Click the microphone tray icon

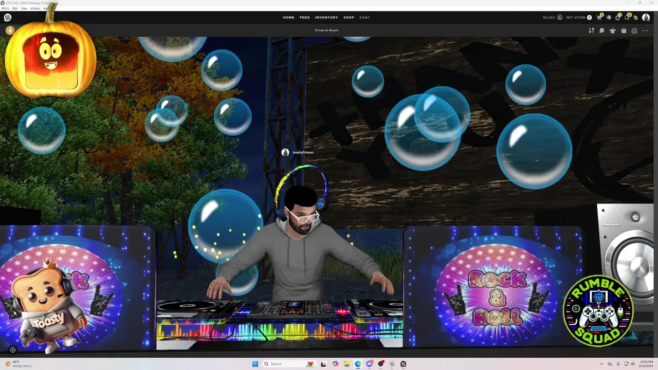coord(618,364)
